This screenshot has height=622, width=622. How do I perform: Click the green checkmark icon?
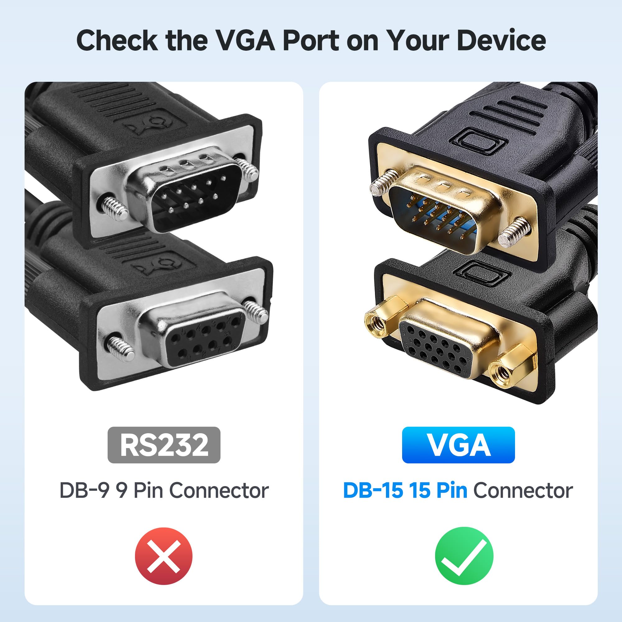464,556
